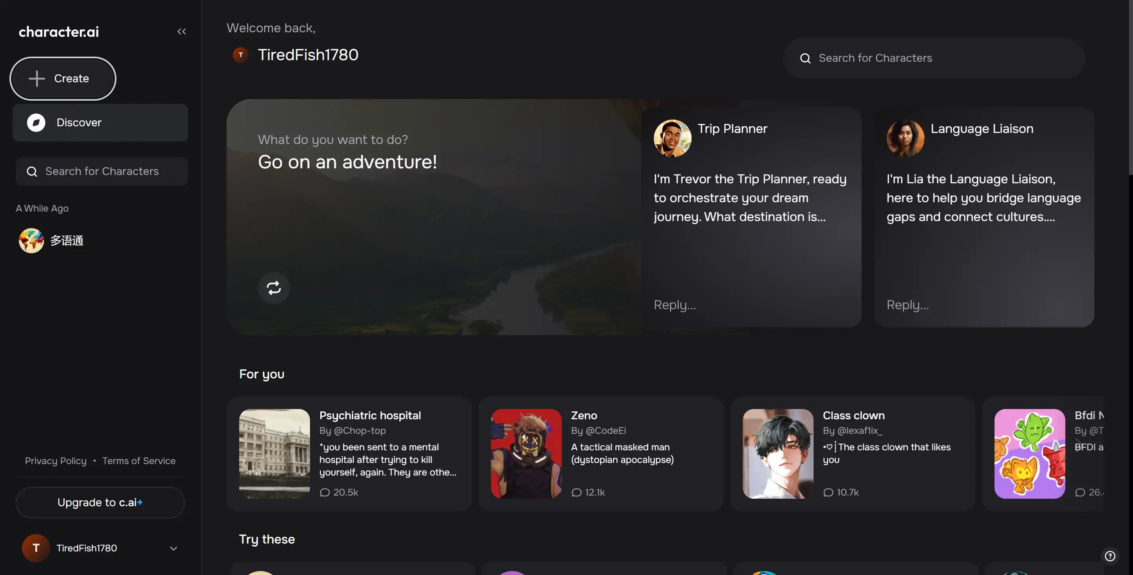
Task: Click Trevor the Trip Planner greeting message
Action: pos(750,198)
